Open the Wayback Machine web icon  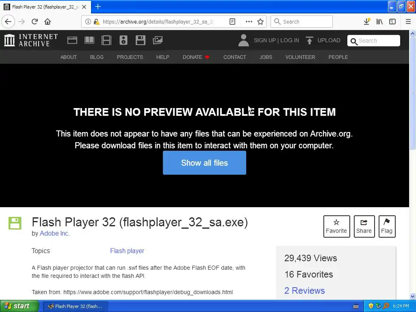(x=72, y=40)
